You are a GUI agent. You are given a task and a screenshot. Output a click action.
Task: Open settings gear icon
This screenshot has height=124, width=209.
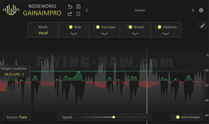pos(201,10)
